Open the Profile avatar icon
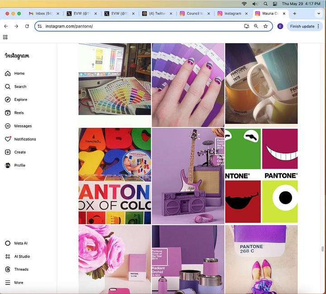The height and width of the screenshot is (294, 326). (x=8, y=165)
